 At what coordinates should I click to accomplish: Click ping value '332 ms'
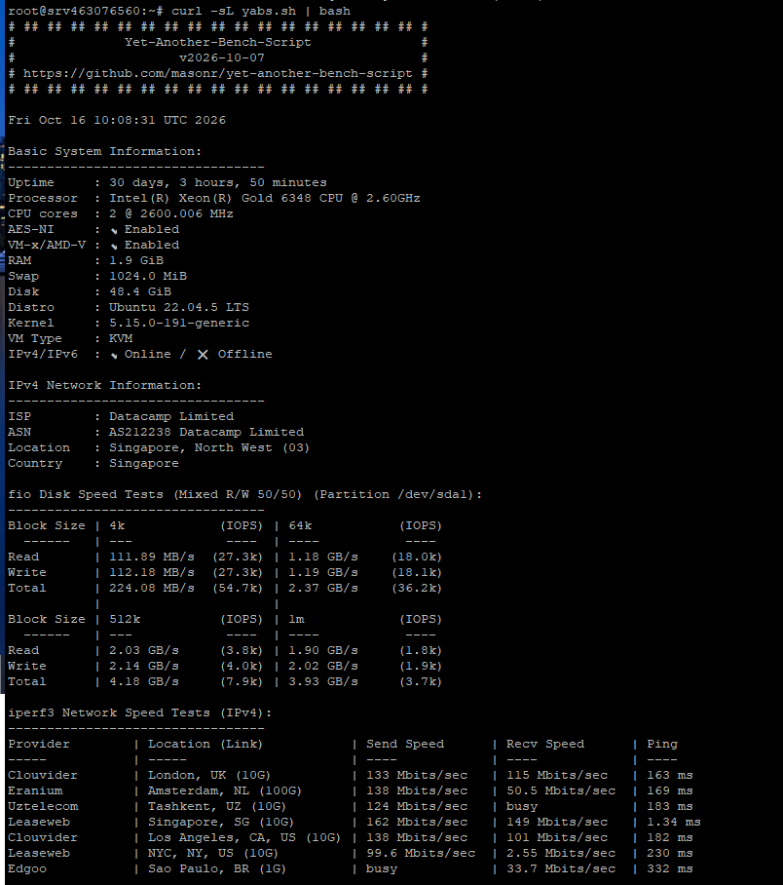670,869
